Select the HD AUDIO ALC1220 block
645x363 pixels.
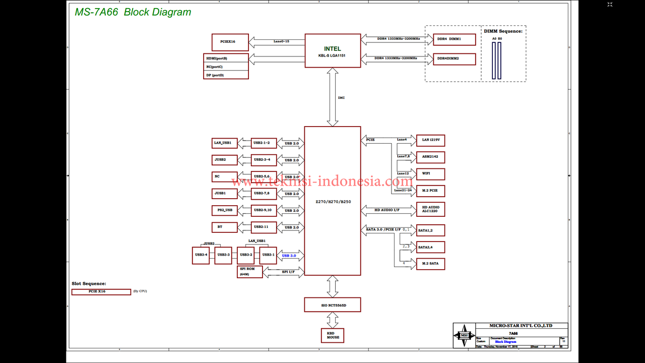tap(430, 209)
